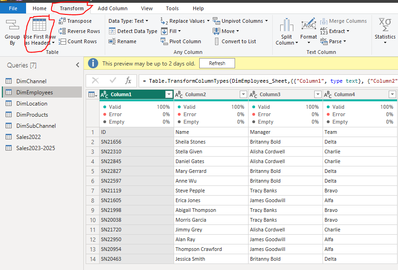Select the DimEmployees query
398x270 pixels.
point(42,92)
